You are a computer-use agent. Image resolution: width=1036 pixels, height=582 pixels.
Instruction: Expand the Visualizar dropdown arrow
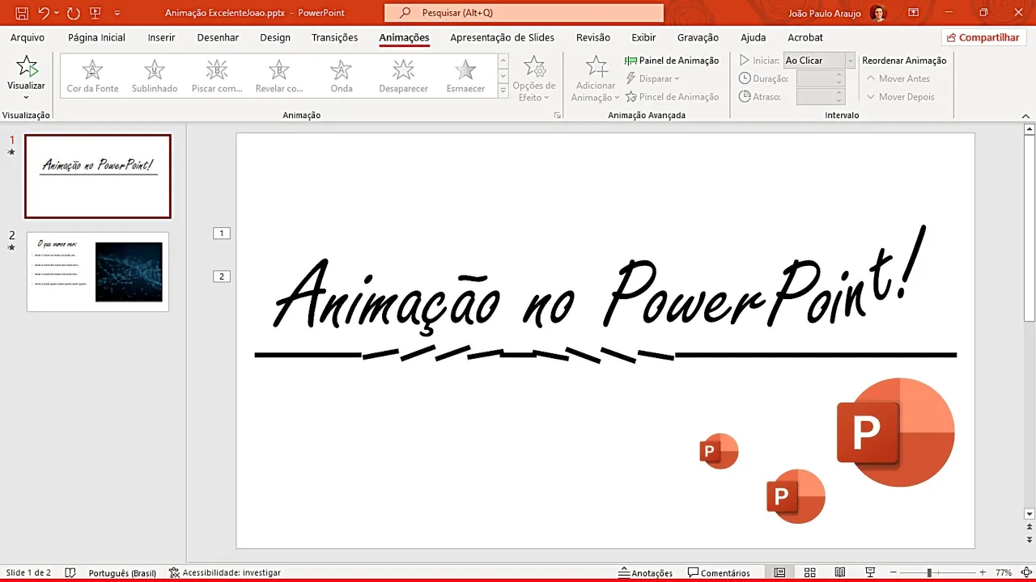27,97
